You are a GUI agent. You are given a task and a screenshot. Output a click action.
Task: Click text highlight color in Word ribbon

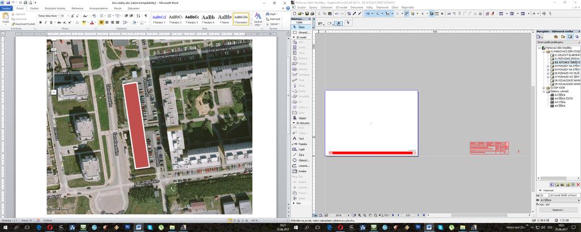[84, 23]
